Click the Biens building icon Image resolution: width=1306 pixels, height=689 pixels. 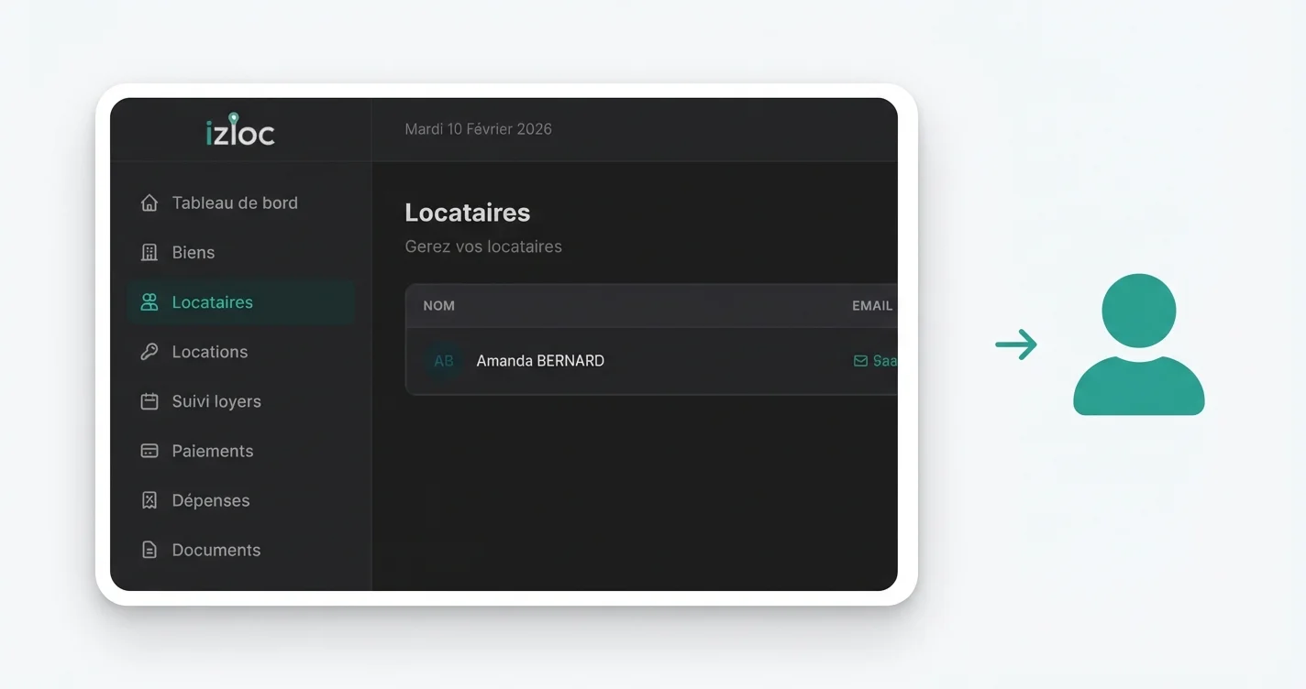click(x=149, y=252)
